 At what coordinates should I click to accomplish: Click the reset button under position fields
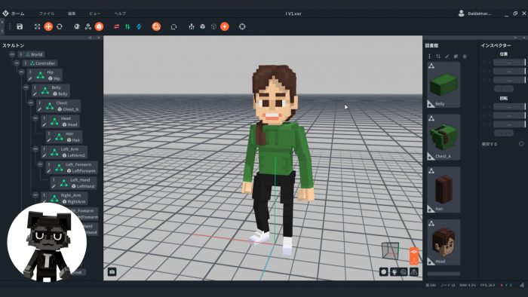coord(504,89)
